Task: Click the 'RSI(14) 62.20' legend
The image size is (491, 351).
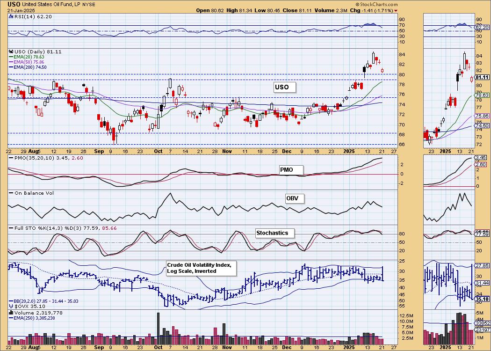Action: pos(30,16)
